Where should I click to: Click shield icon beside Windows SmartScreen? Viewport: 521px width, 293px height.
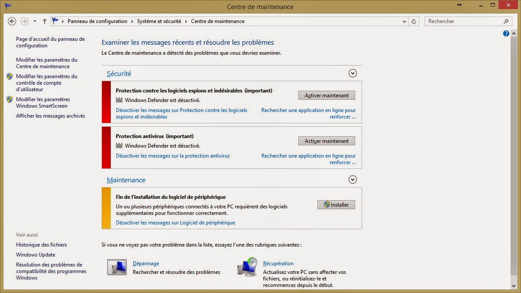click(10, 99)
